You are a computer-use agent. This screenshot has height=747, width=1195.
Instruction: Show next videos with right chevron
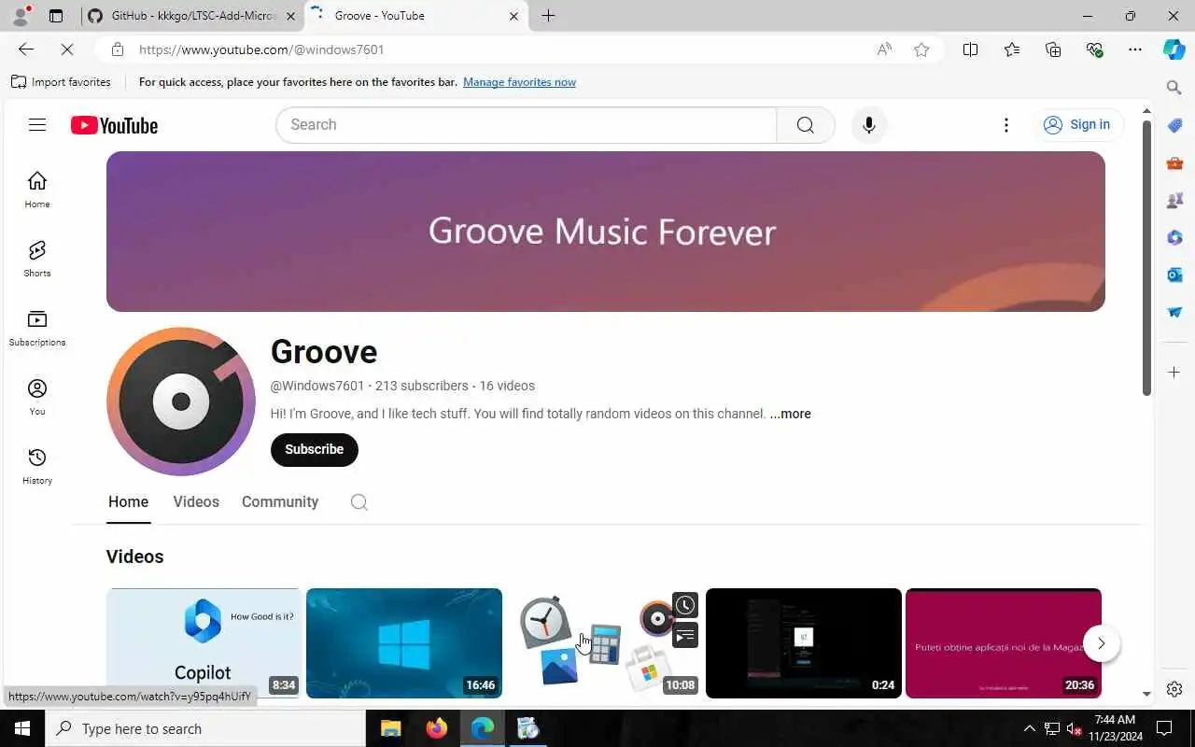click(x=1101, y=643)
